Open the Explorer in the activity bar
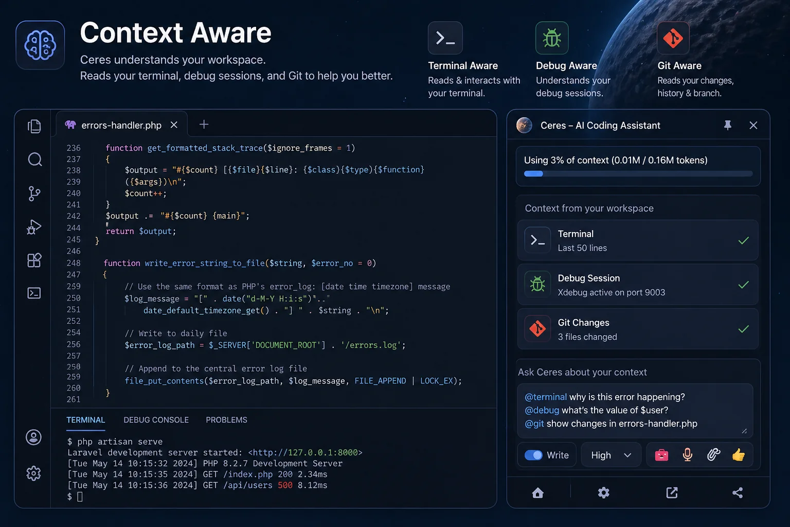790x527 pixels. pos(34,126)
